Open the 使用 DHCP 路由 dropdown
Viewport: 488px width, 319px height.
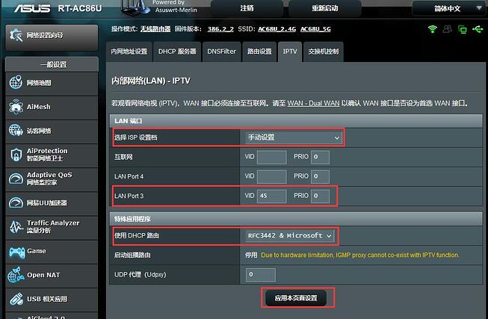[x=289, y=235]
